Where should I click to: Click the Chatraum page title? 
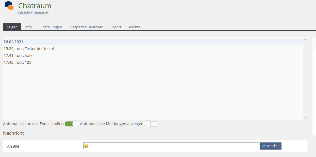pyautogui.click(x=35, y=6)
